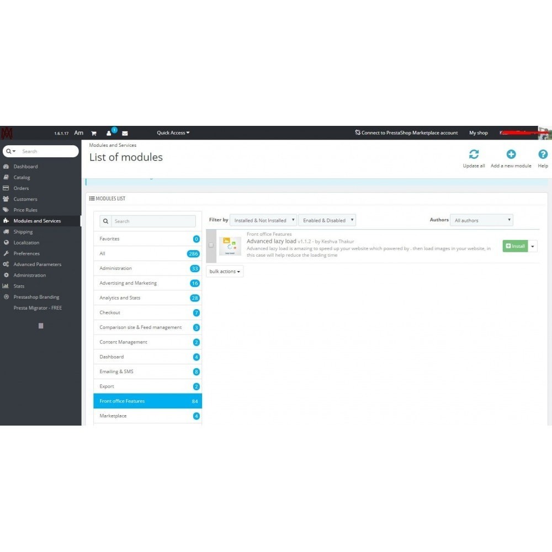Click the Orders sidebar icon
The height and width of the screenshot is (552, 552).
coord(6,188)
